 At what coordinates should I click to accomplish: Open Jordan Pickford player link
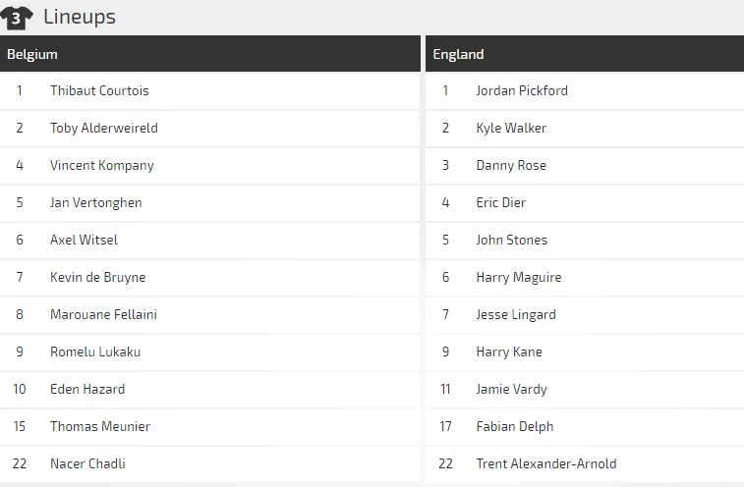coord(522,90)
